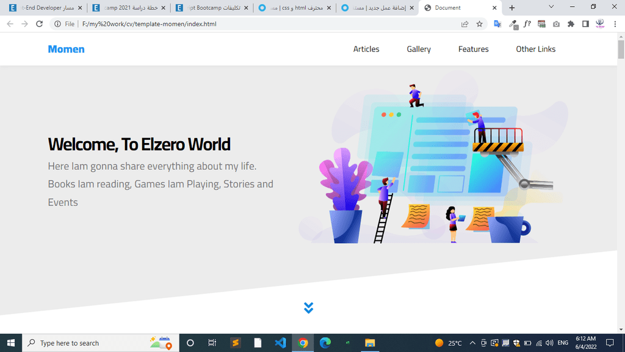Switch to the 'End Developer' tab
This screenshot has width=625, height=352.
(x=45, y=7)
